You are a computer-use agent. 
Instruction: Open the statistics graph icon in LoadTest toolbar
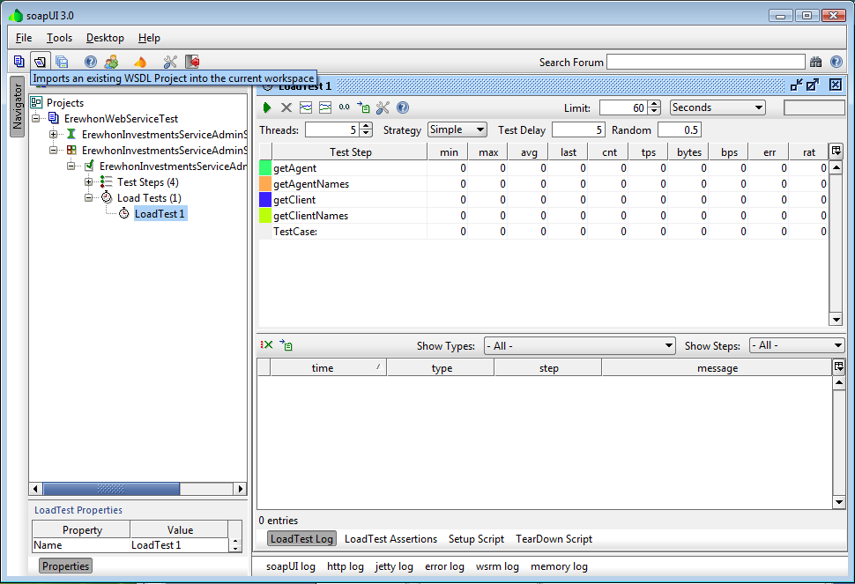(x=306, y=107)
